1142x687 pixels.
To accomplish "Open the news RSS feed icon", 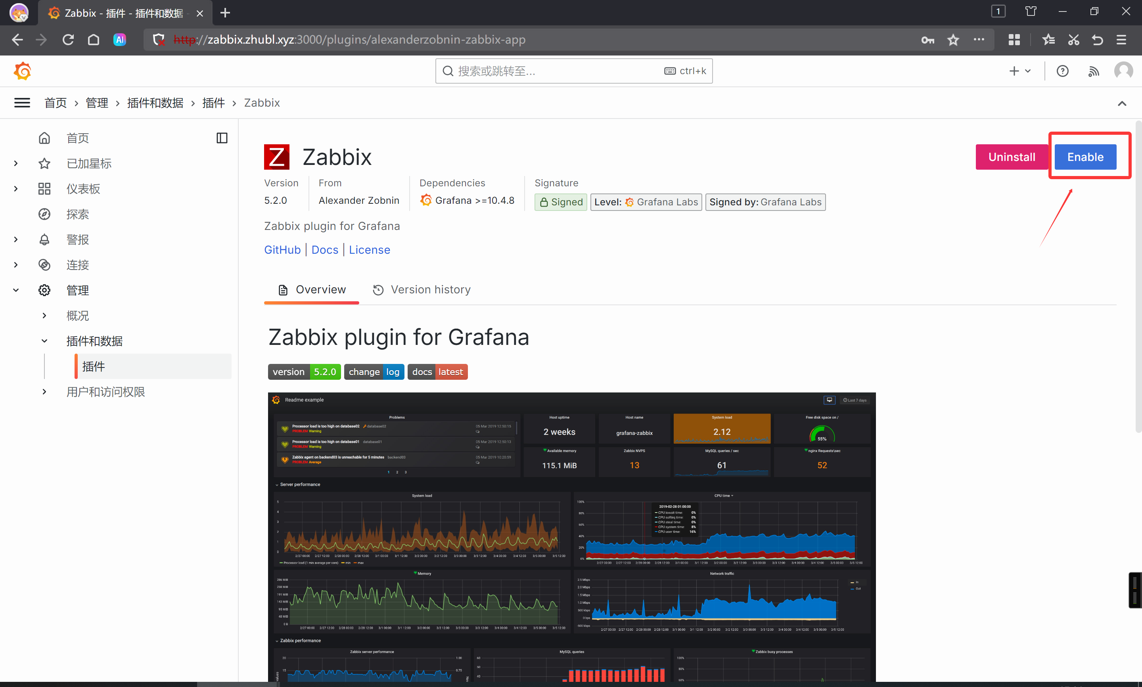I will click(1093, 71).
